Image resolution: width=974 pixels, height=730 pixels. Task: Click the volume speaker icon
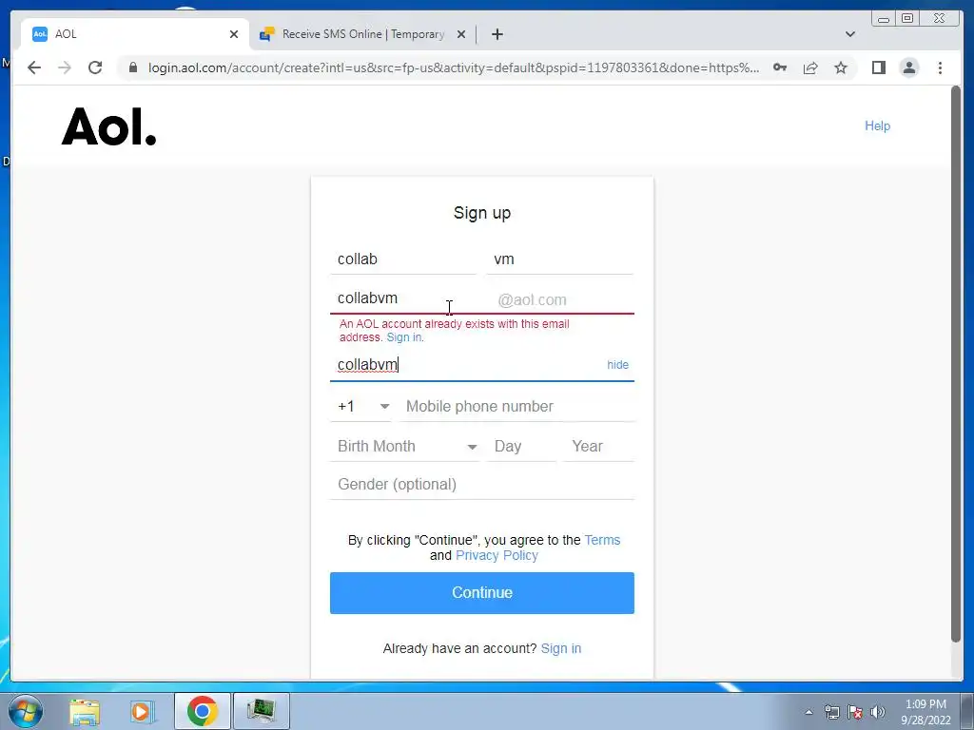(878, 713)
